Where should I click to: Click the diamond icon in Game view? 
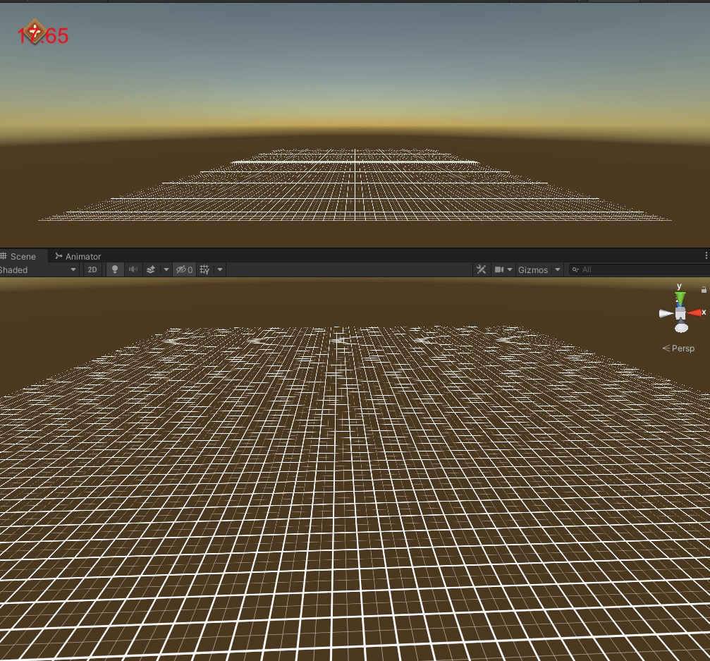[35, 31]
